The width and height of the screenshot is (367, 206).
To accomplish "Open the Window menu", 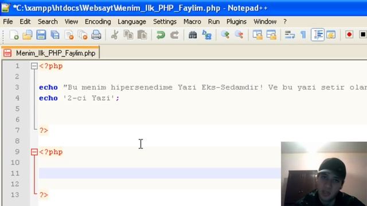I will click(265, 22).
